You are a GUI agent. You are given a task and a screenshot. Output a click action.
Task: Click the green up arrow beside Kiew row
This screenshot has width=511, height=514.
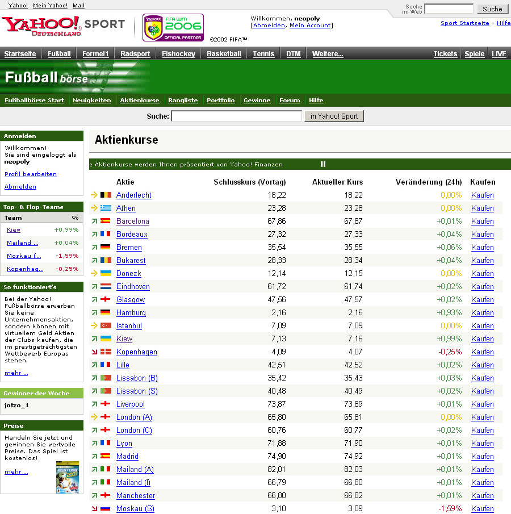click(x=94, y=339)
